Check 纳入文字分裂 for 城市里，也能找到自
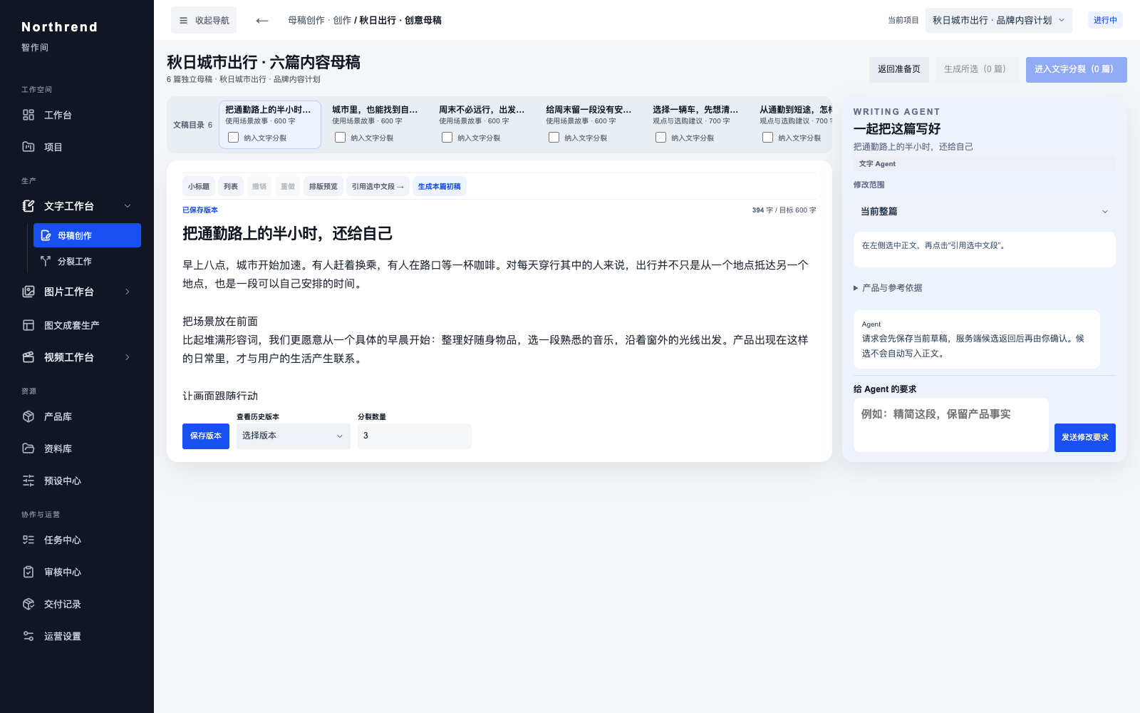The image size is (1140, 713). tap(340, 138)
